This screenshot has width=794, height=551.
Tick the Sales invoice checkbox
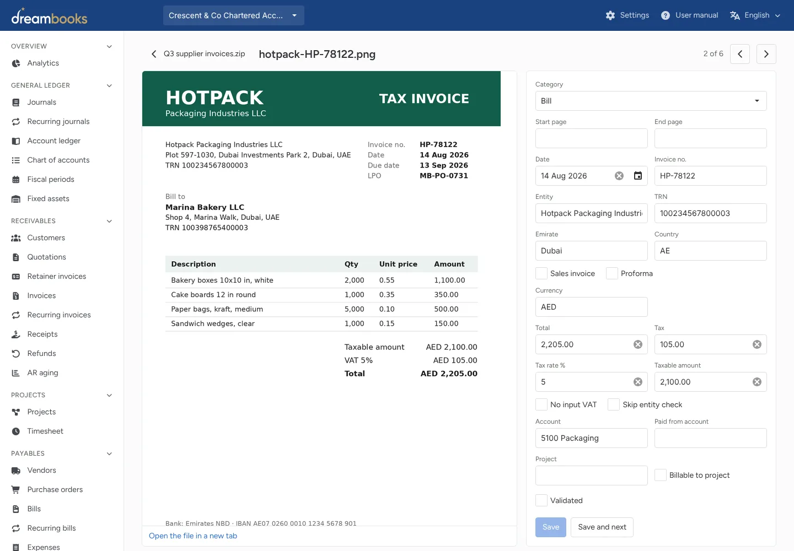pyautogui.click(x=541, y=273)
